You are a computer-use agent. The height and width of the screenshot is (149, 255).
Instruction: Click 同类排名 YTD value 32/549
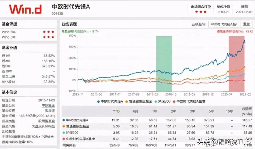(x=115, y=145)
